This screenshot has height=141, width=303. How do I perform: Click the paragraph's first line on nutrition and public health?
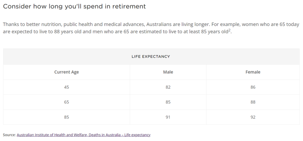point(151,25)
